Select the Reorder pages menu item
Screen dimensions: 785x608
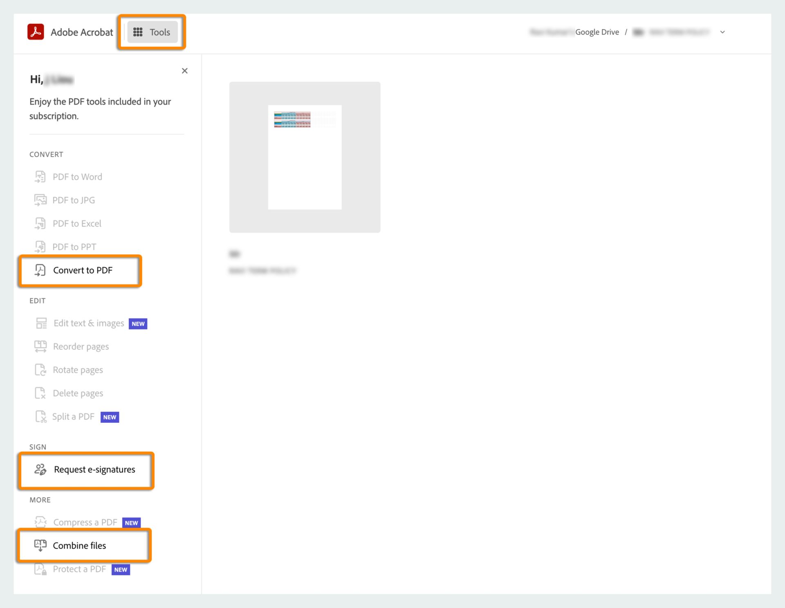pos(81,346)
